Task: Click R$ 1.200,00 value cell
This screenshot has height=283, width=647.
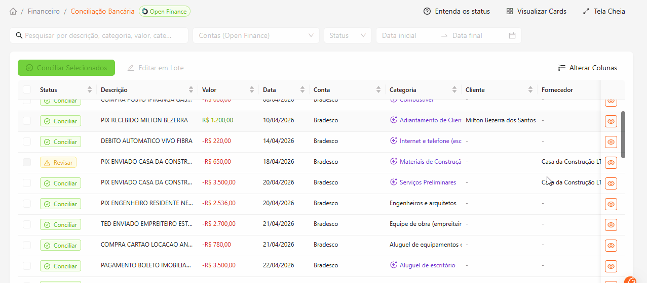Action: tap(217, 120)
